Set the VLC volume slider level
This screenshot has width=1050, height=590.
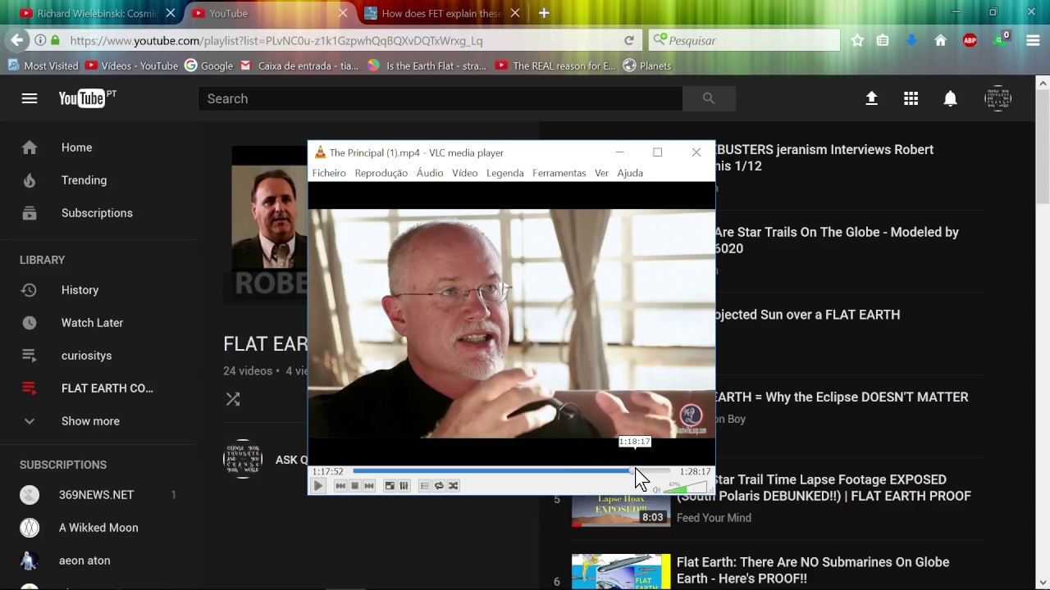(x=687, y=488)
